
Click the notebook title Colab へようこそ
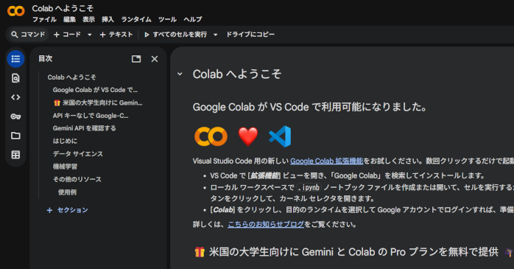63,8
